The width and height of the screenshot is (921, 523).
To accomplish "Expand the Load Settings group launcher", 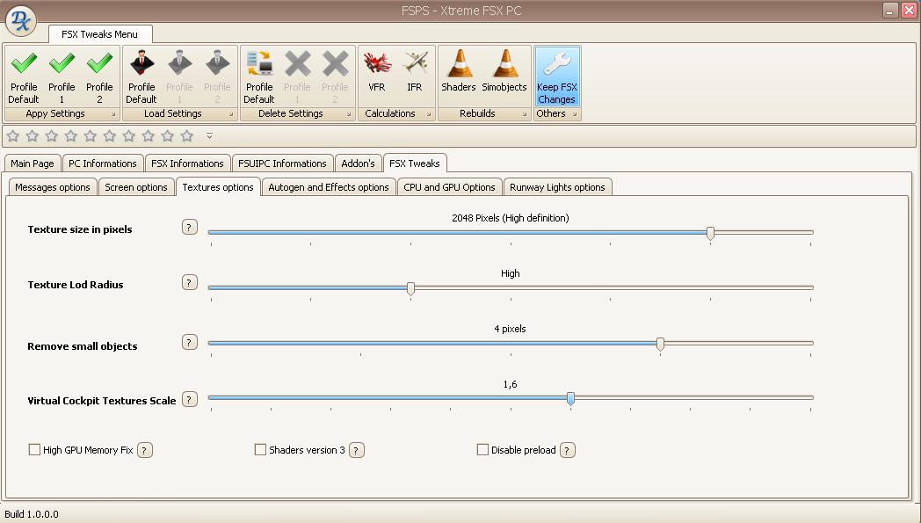I will (231, 114).
